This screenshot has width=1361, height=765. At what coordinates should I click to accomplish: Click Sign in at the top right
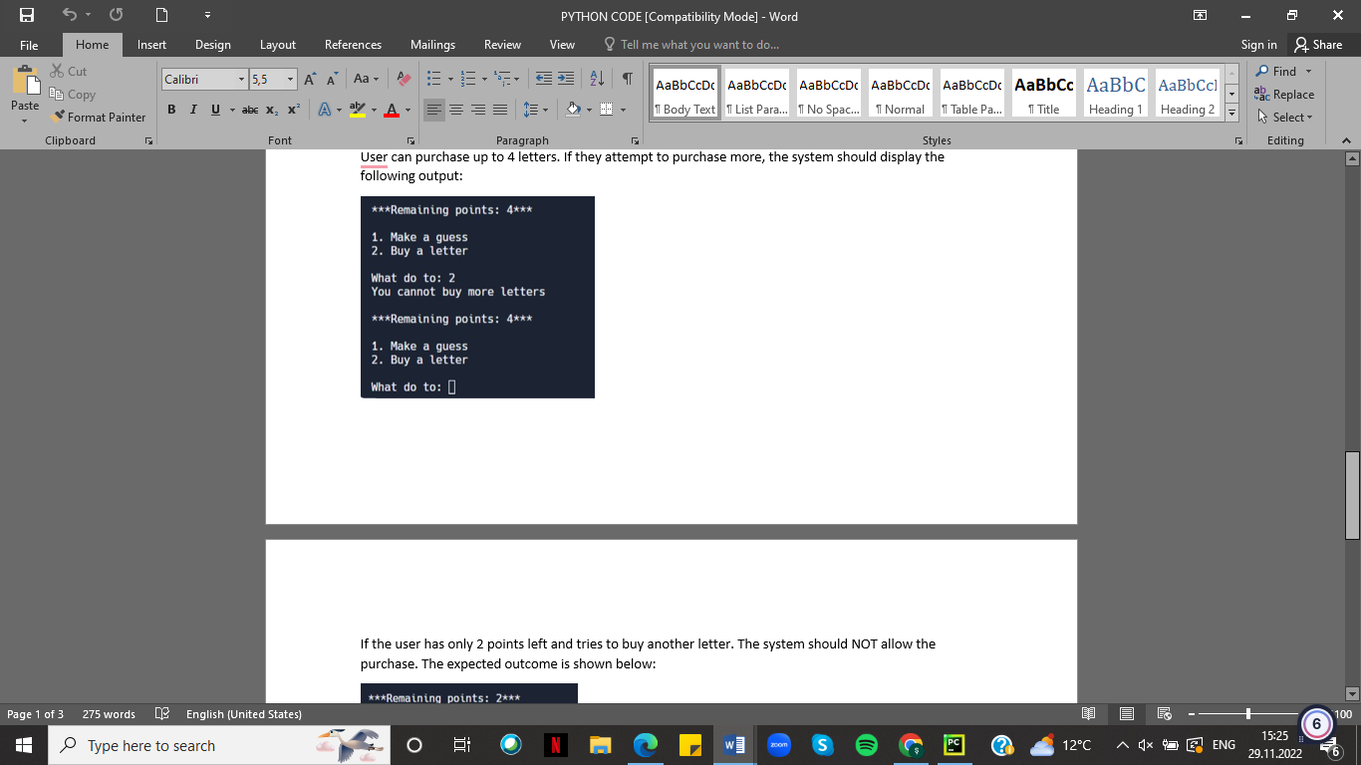coord(1258,44)
